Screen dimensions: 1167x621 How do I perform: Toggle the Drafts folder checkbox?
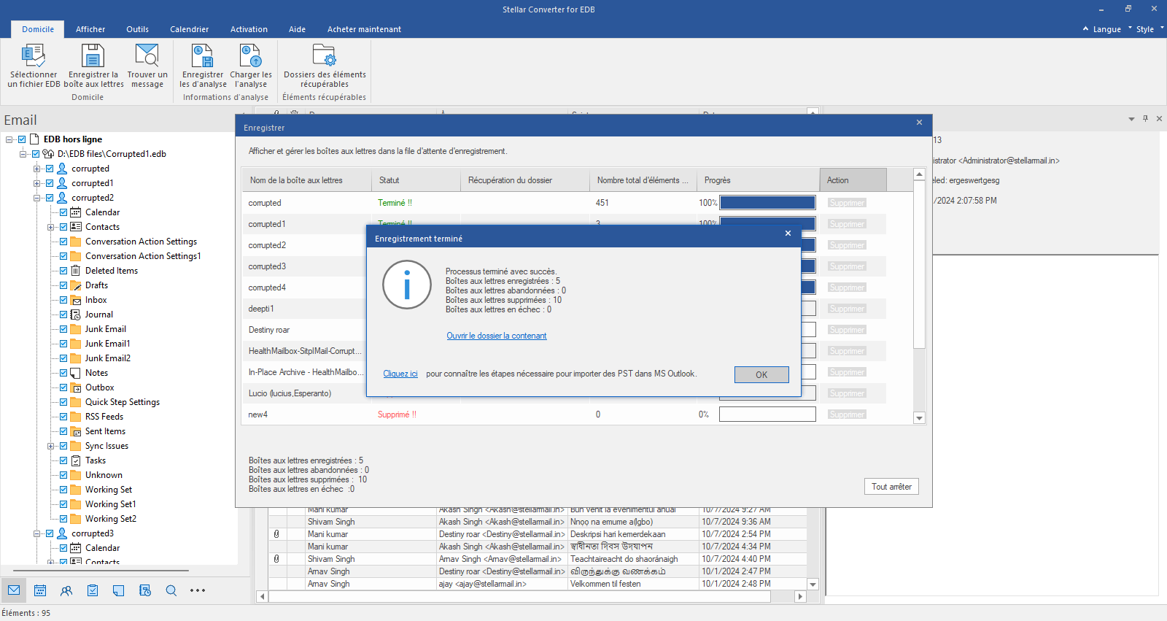(63, 285)
